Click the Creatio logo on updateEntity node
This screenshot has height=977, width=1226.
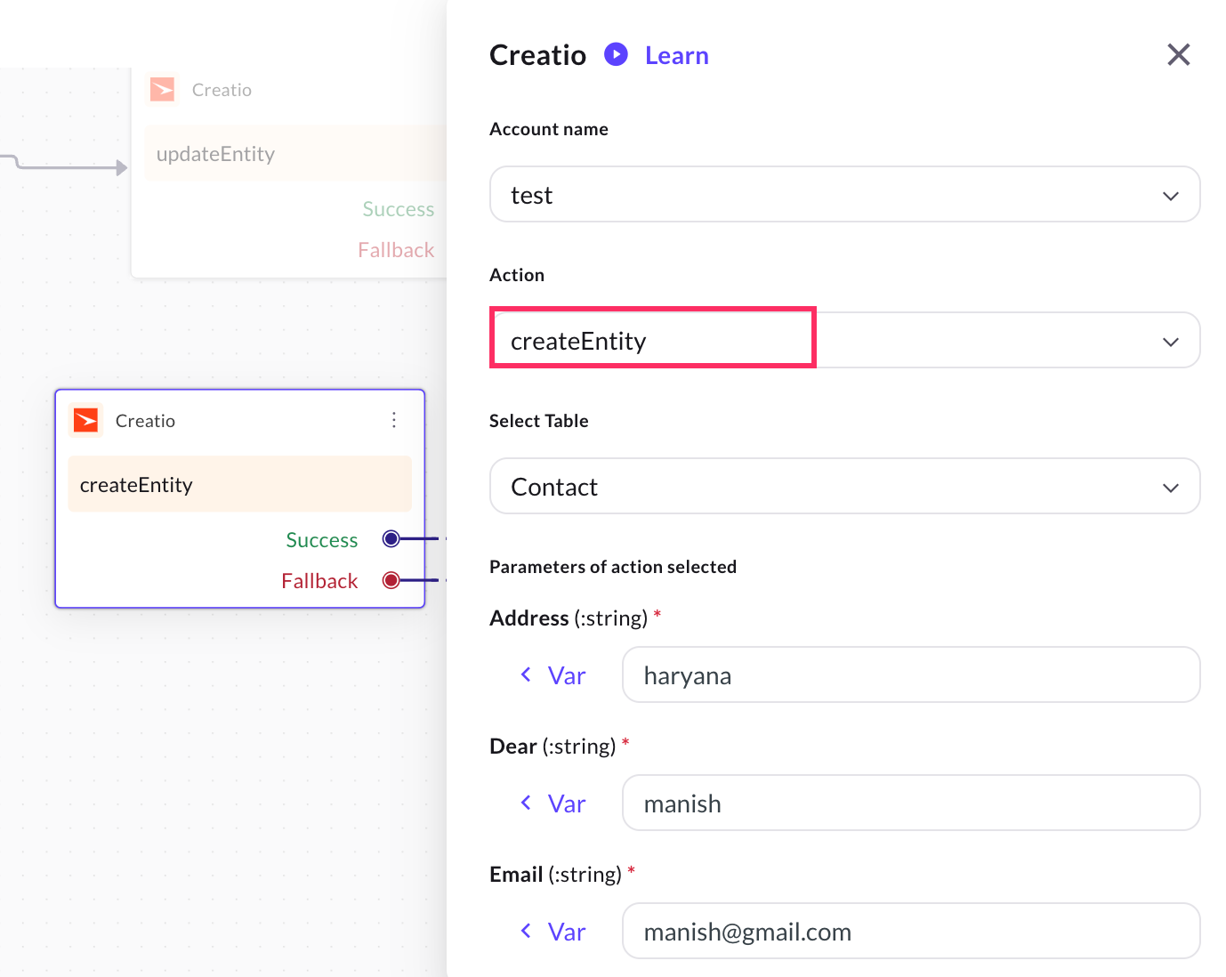162,89
